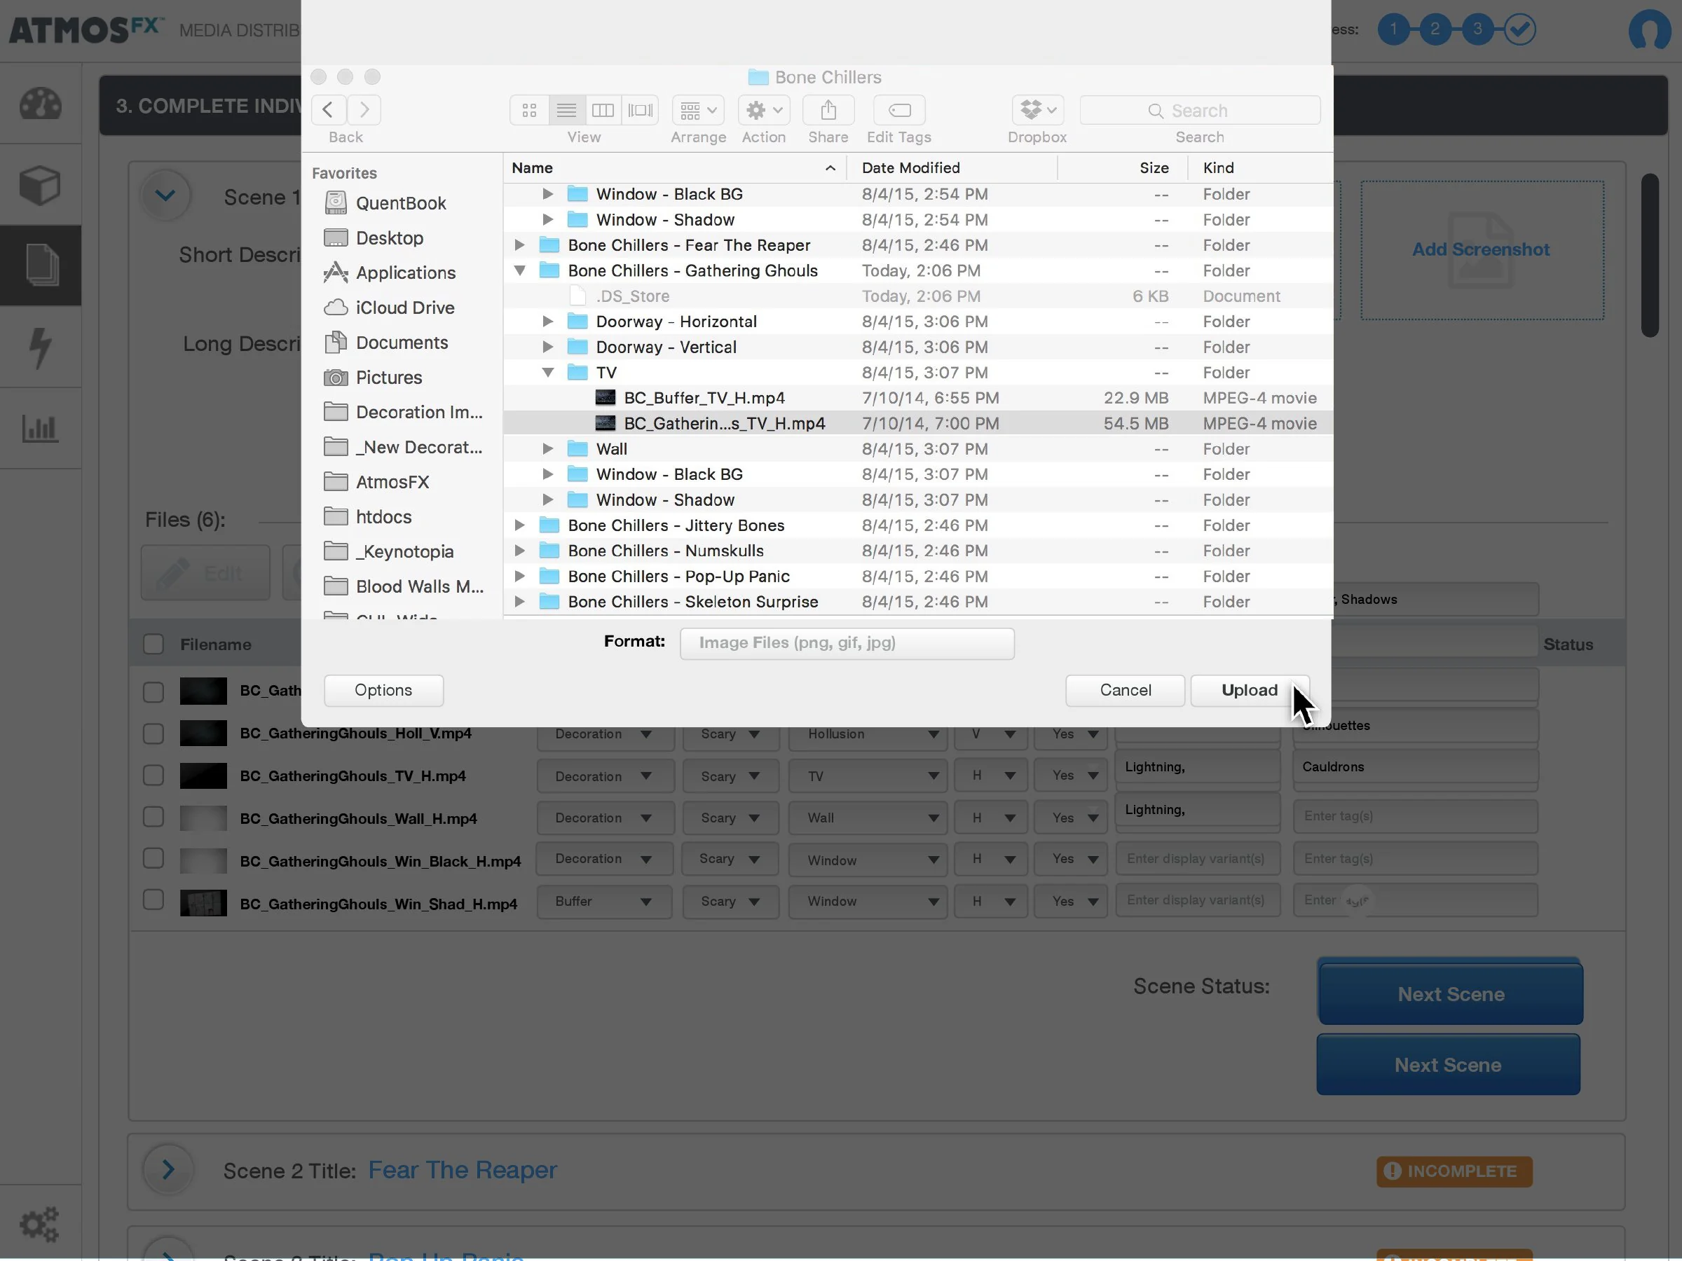Expand Bone Chillers - Pop-Up Panic folder
Screen dimensions: 1682x1261
[520, 576]
